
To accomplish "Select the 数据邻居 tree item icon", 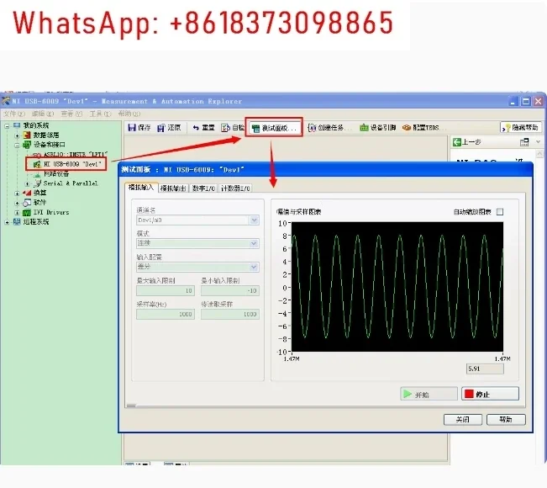I will [27, 135].
